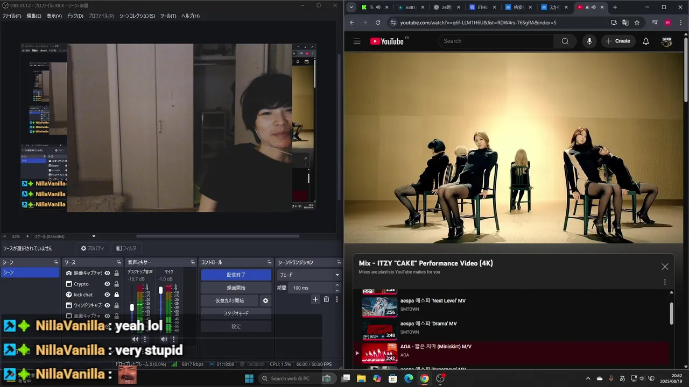689x387 pixels.
Task: Click the translate page icon in address bar
Action: (625, 23)
